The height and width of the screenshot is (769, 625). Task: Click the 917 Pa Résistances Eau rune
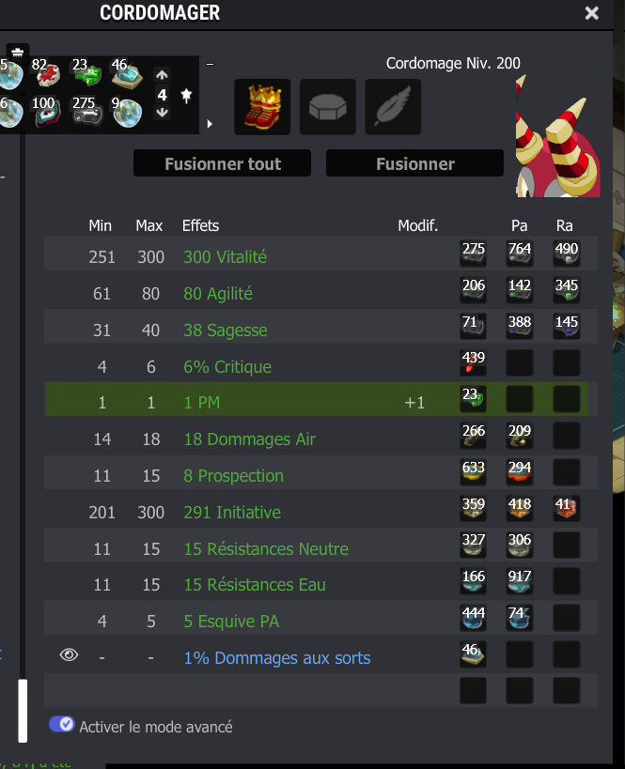[520, 581]
